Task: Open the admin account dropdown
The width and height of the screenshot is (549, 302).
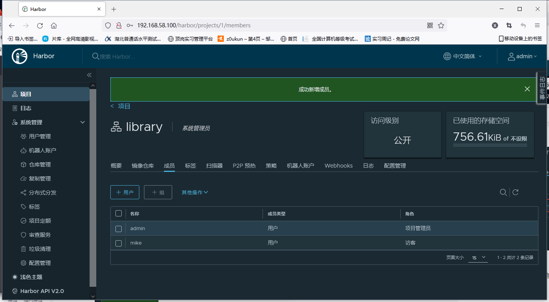Action: tap(522, 56)
